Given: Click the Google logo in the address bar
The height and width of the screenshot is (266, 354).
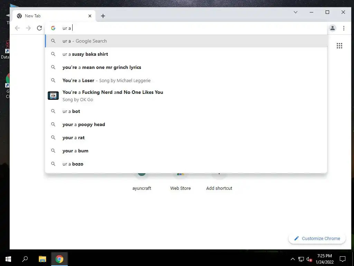Looking at the screenshot, I should point(53,28).
